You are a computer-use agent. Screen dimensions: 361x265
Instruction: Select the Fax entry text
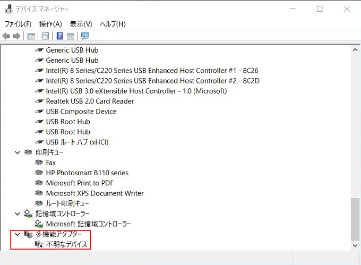pos(51,163)
